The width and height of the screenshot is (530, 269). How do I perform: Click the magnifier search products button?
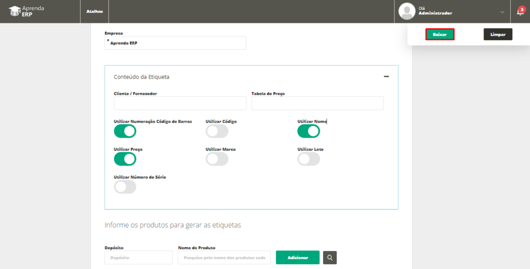tap(330, 258)
